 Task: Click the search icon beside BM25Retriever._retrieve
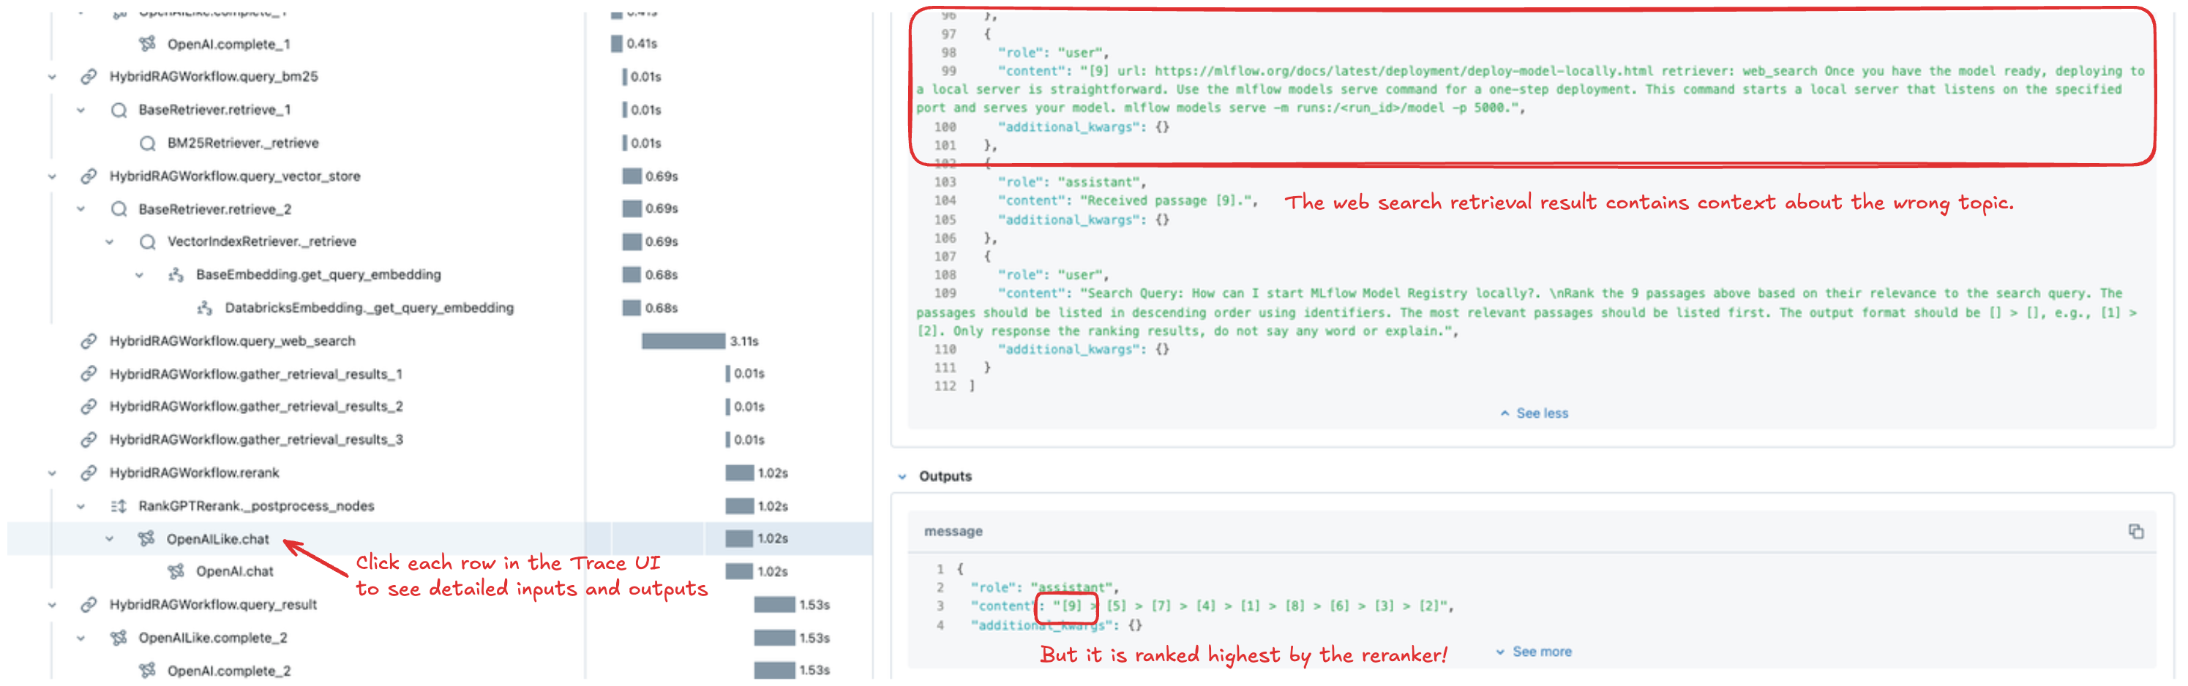pos(148,143)
